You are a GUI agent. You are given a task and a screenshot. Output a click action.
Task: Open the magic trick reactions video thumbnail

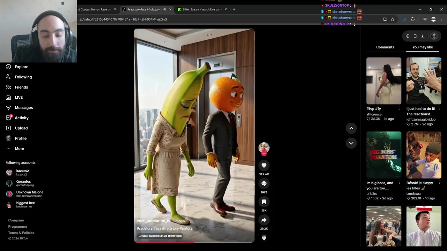click(x=424, y=81)
